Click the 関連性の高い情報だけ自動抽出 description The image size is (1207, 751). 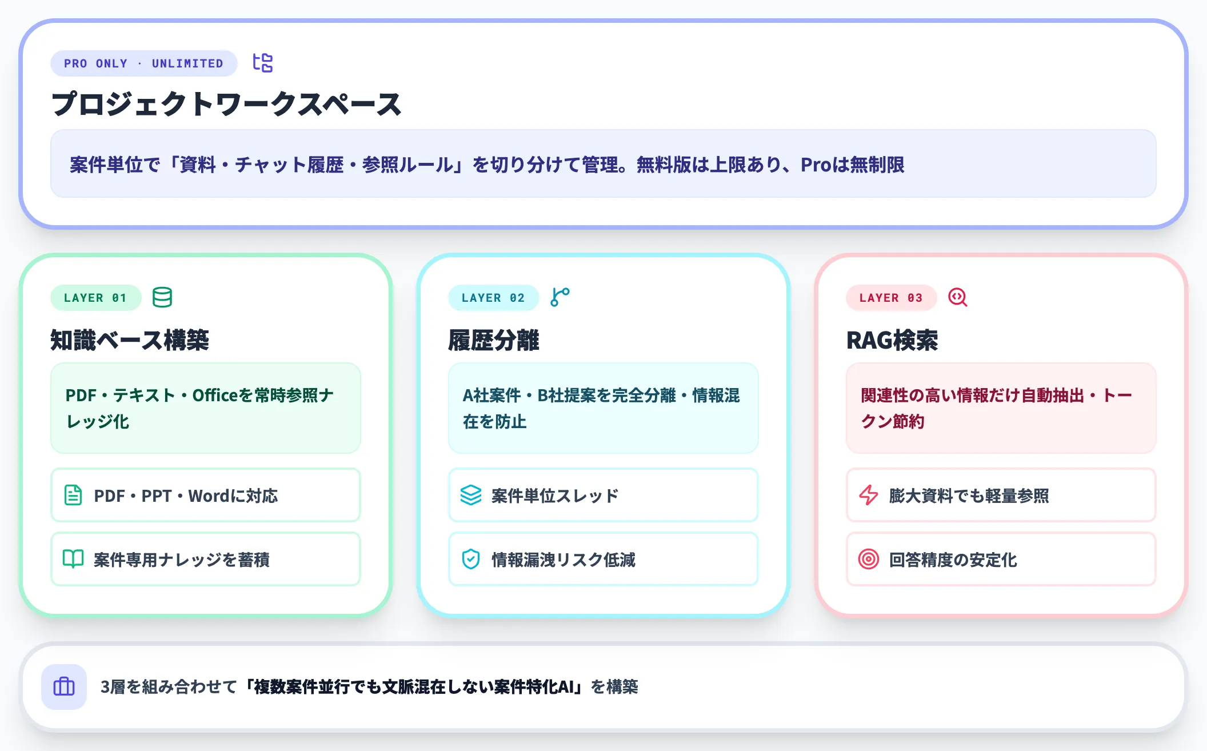coord(1001,408)
